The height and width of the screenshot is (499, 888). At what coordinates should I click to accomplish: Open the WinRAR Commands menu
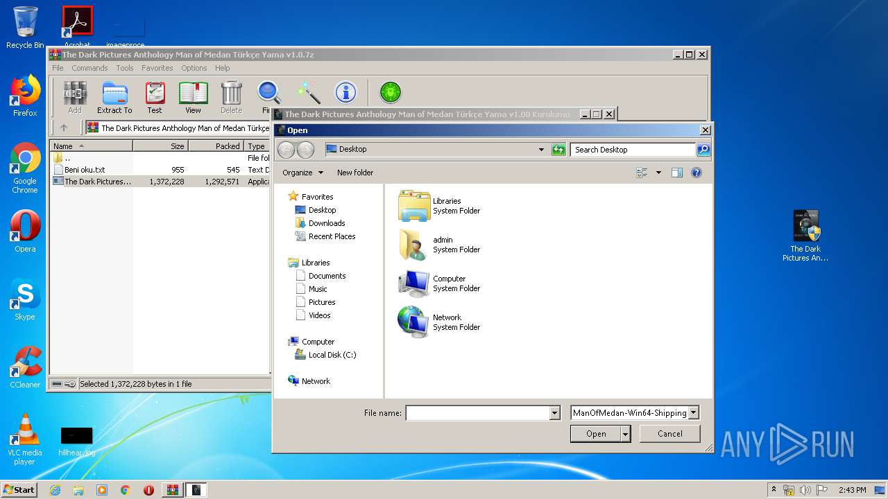coord(89,68)
